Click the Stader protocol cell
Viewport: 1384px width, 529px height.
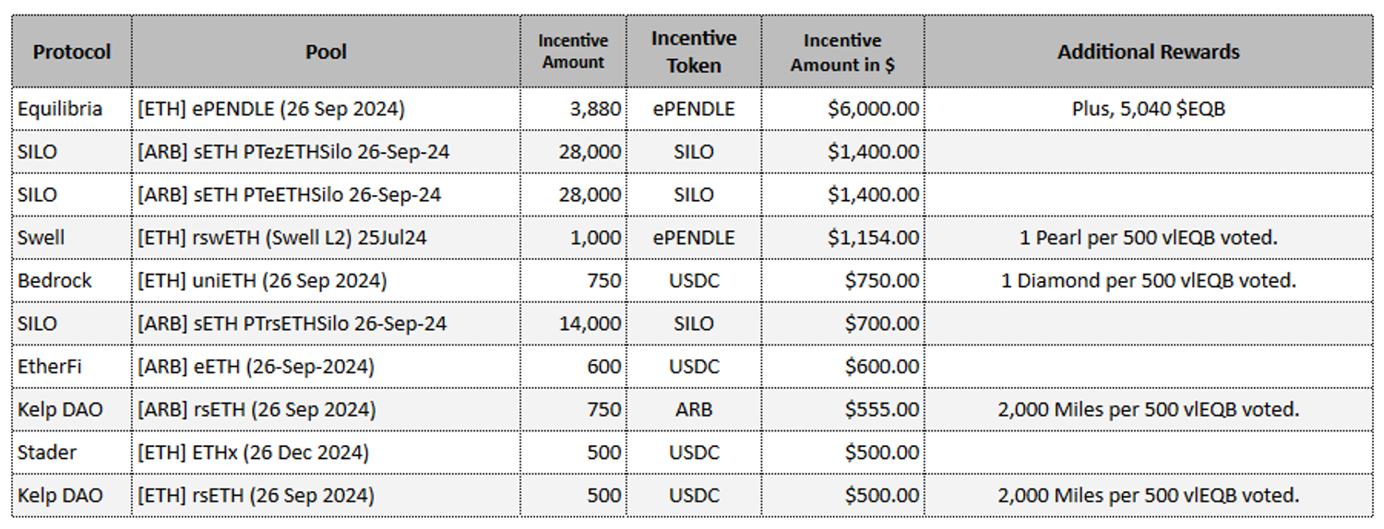coord(47,453)
